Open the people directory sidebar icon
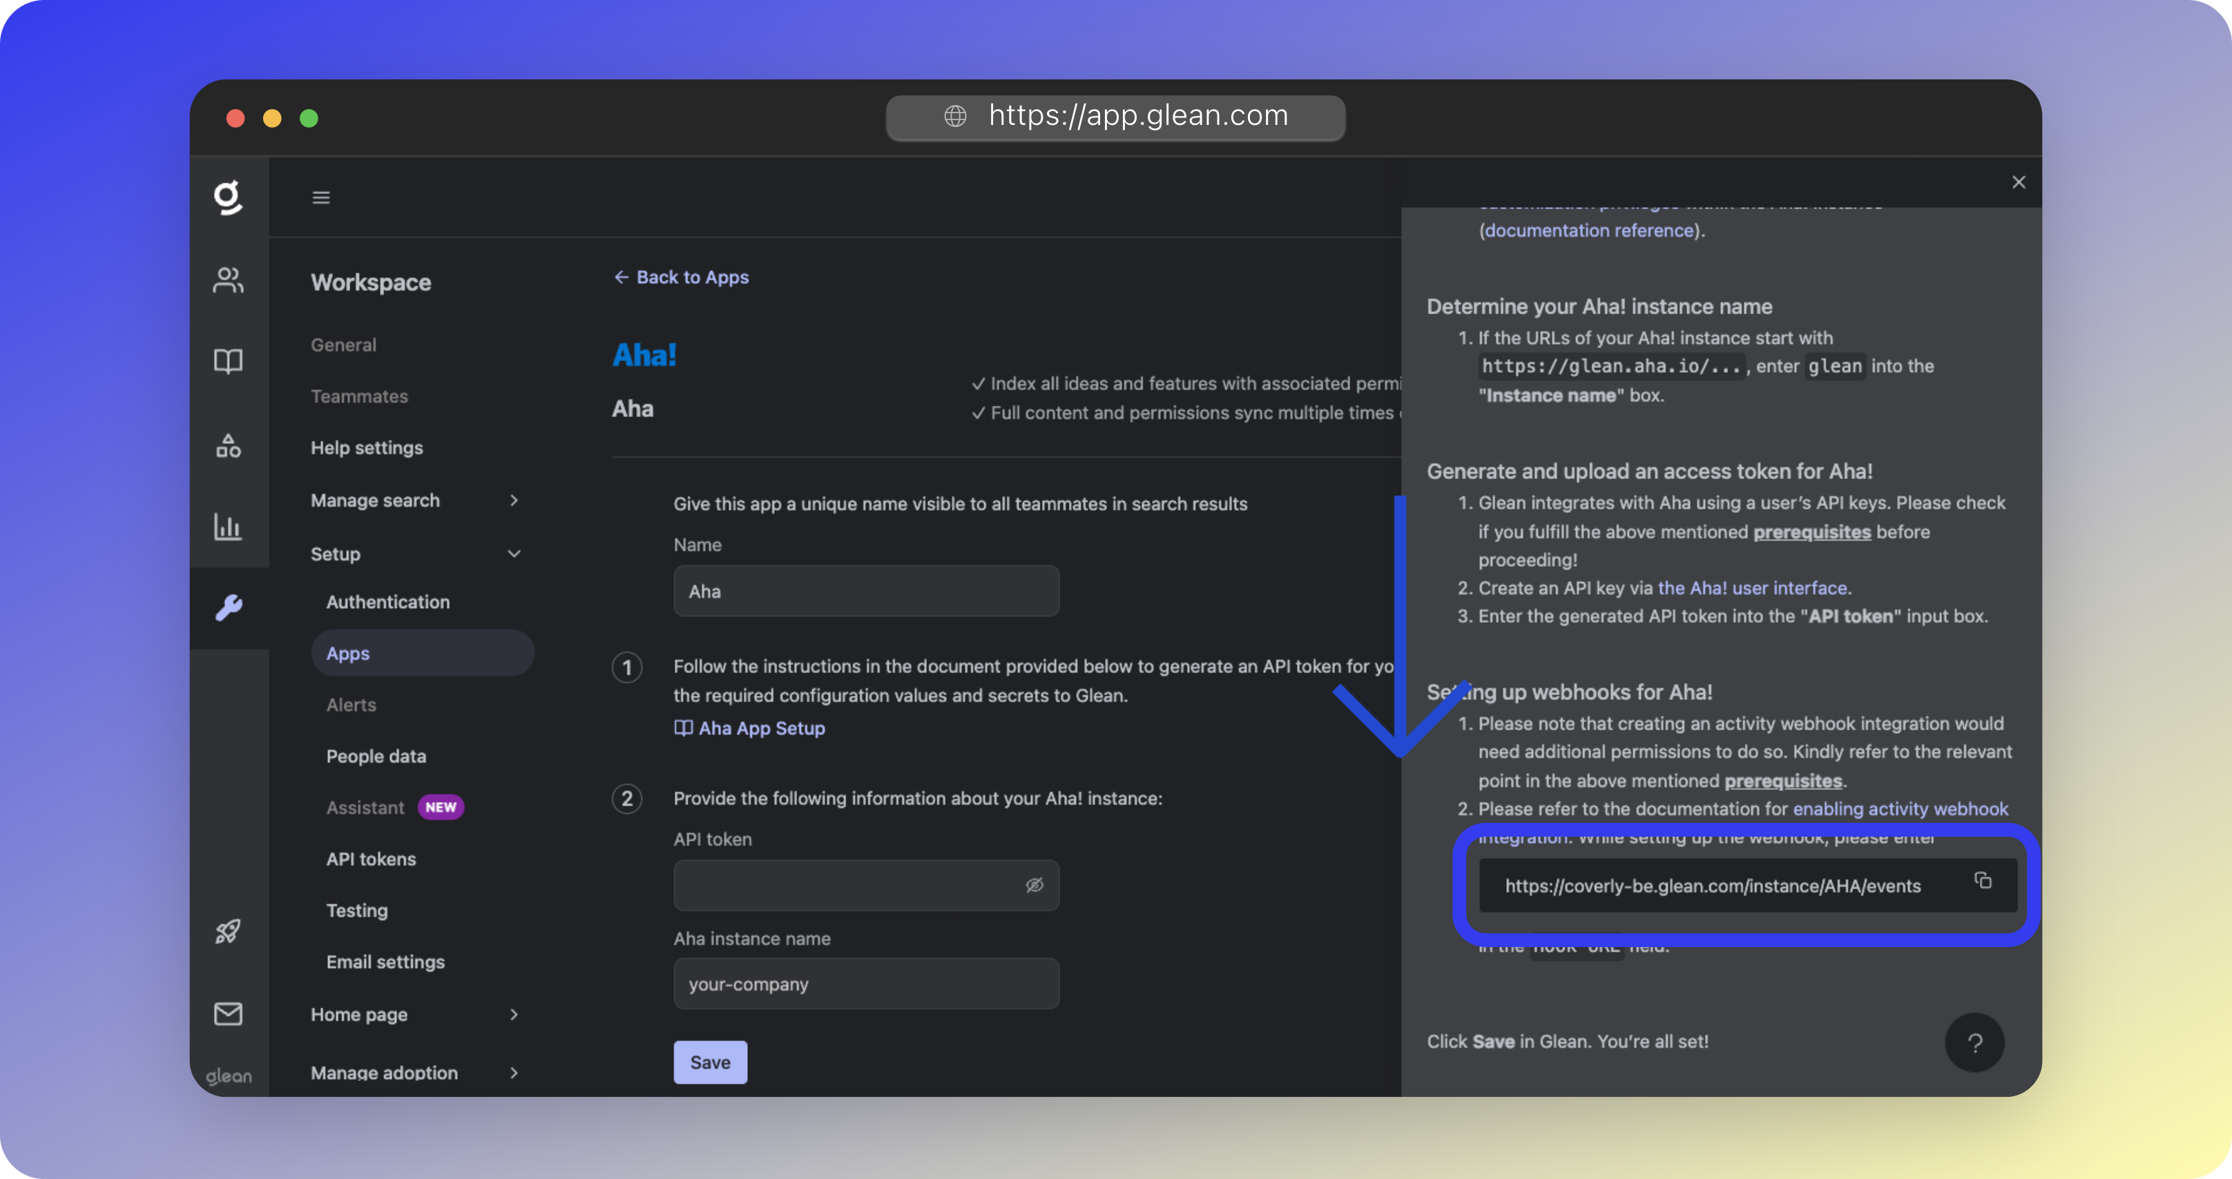This screenshot has width=2232, height=1179. click(228, 280)
